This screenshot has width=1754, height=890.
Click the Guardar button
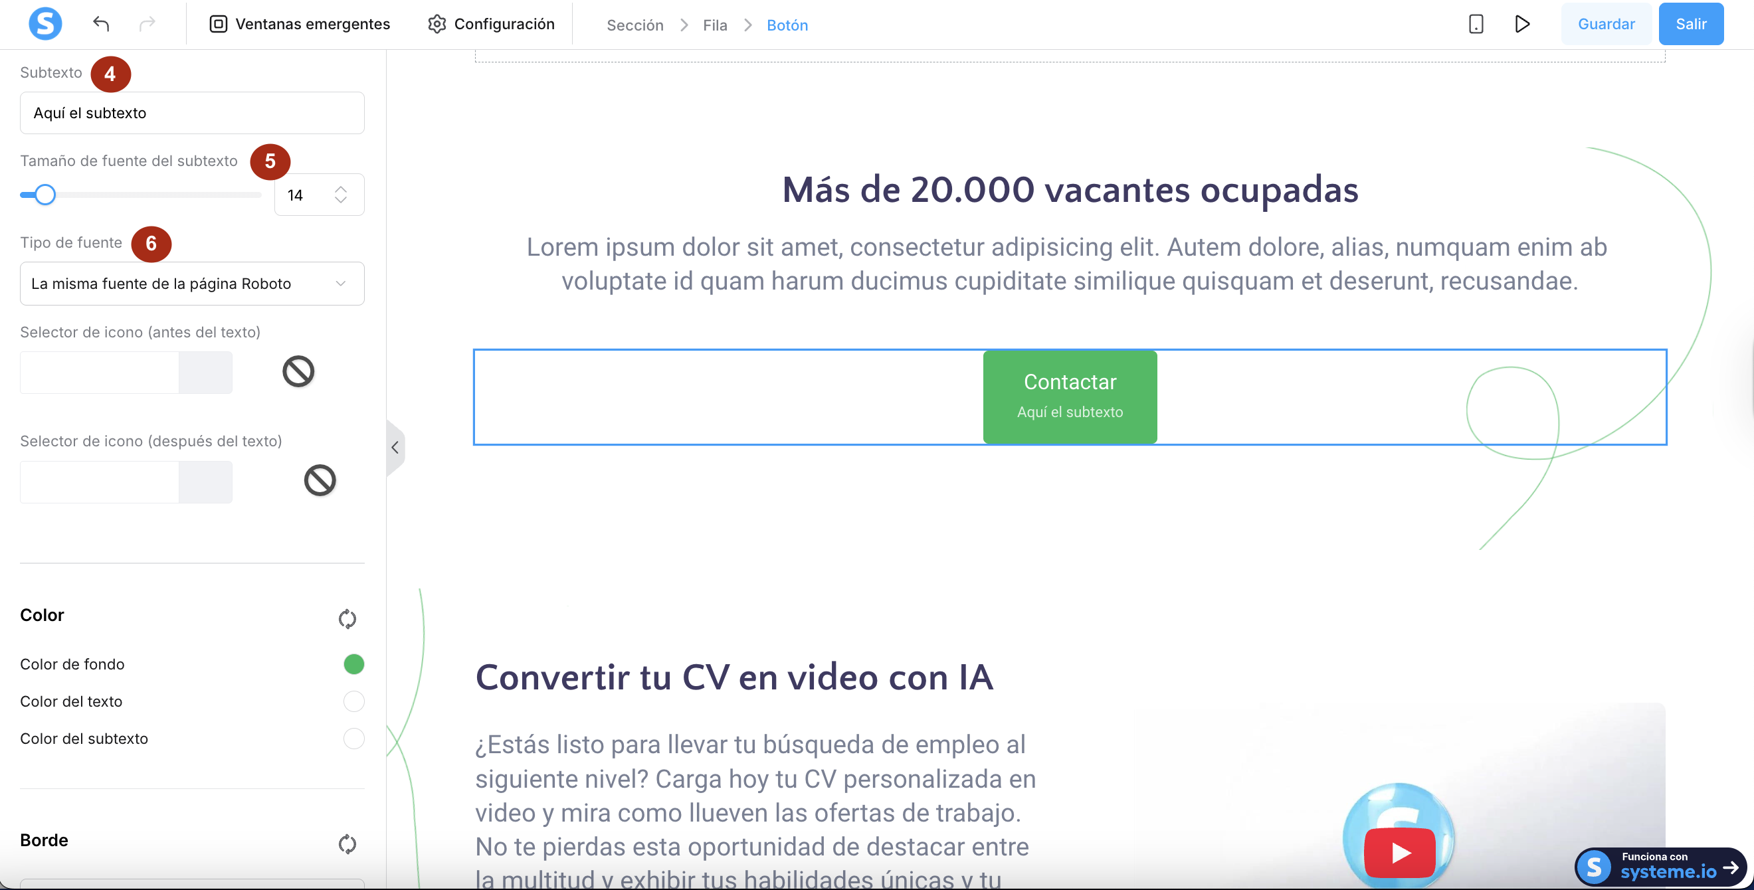(1606, 24)
